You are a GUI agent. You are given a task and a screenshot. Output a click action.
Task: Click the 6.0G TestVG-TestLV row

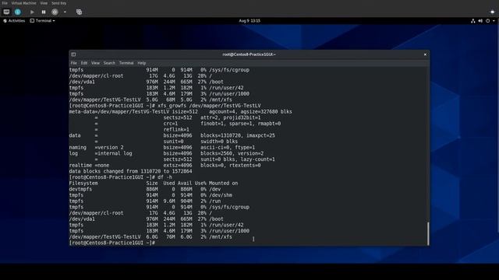tap(150, 236)
